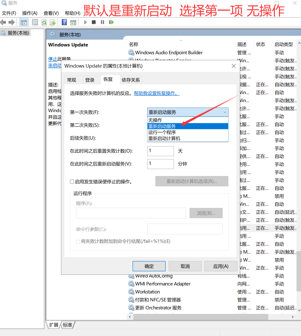The height and width of the screenshot is (336, 301).
Task: Click the Refresh toolbar icon
Action: (x=44, y=22)
